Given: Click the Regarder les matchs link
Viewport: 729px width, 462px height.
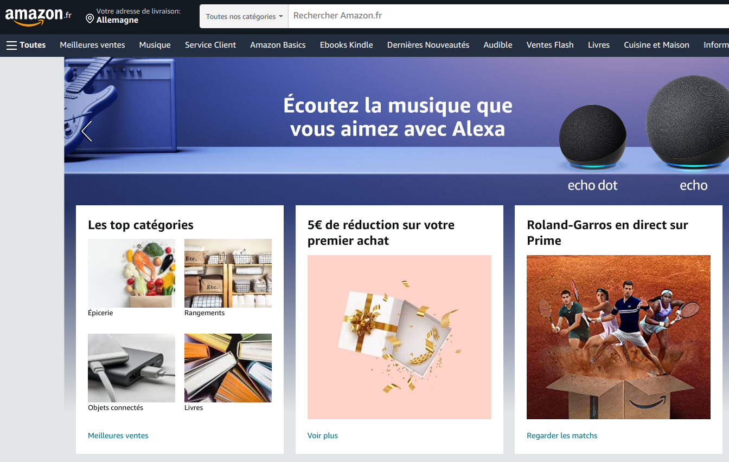Looking at the screenshot, I should [x=562, y=435].
